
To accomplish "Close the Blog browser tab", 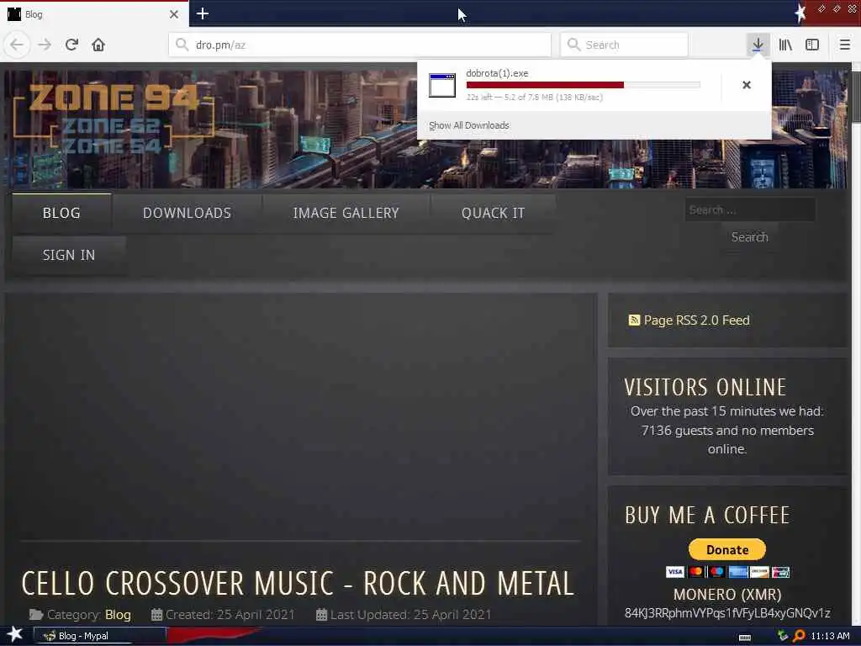I will pos(174,14).
